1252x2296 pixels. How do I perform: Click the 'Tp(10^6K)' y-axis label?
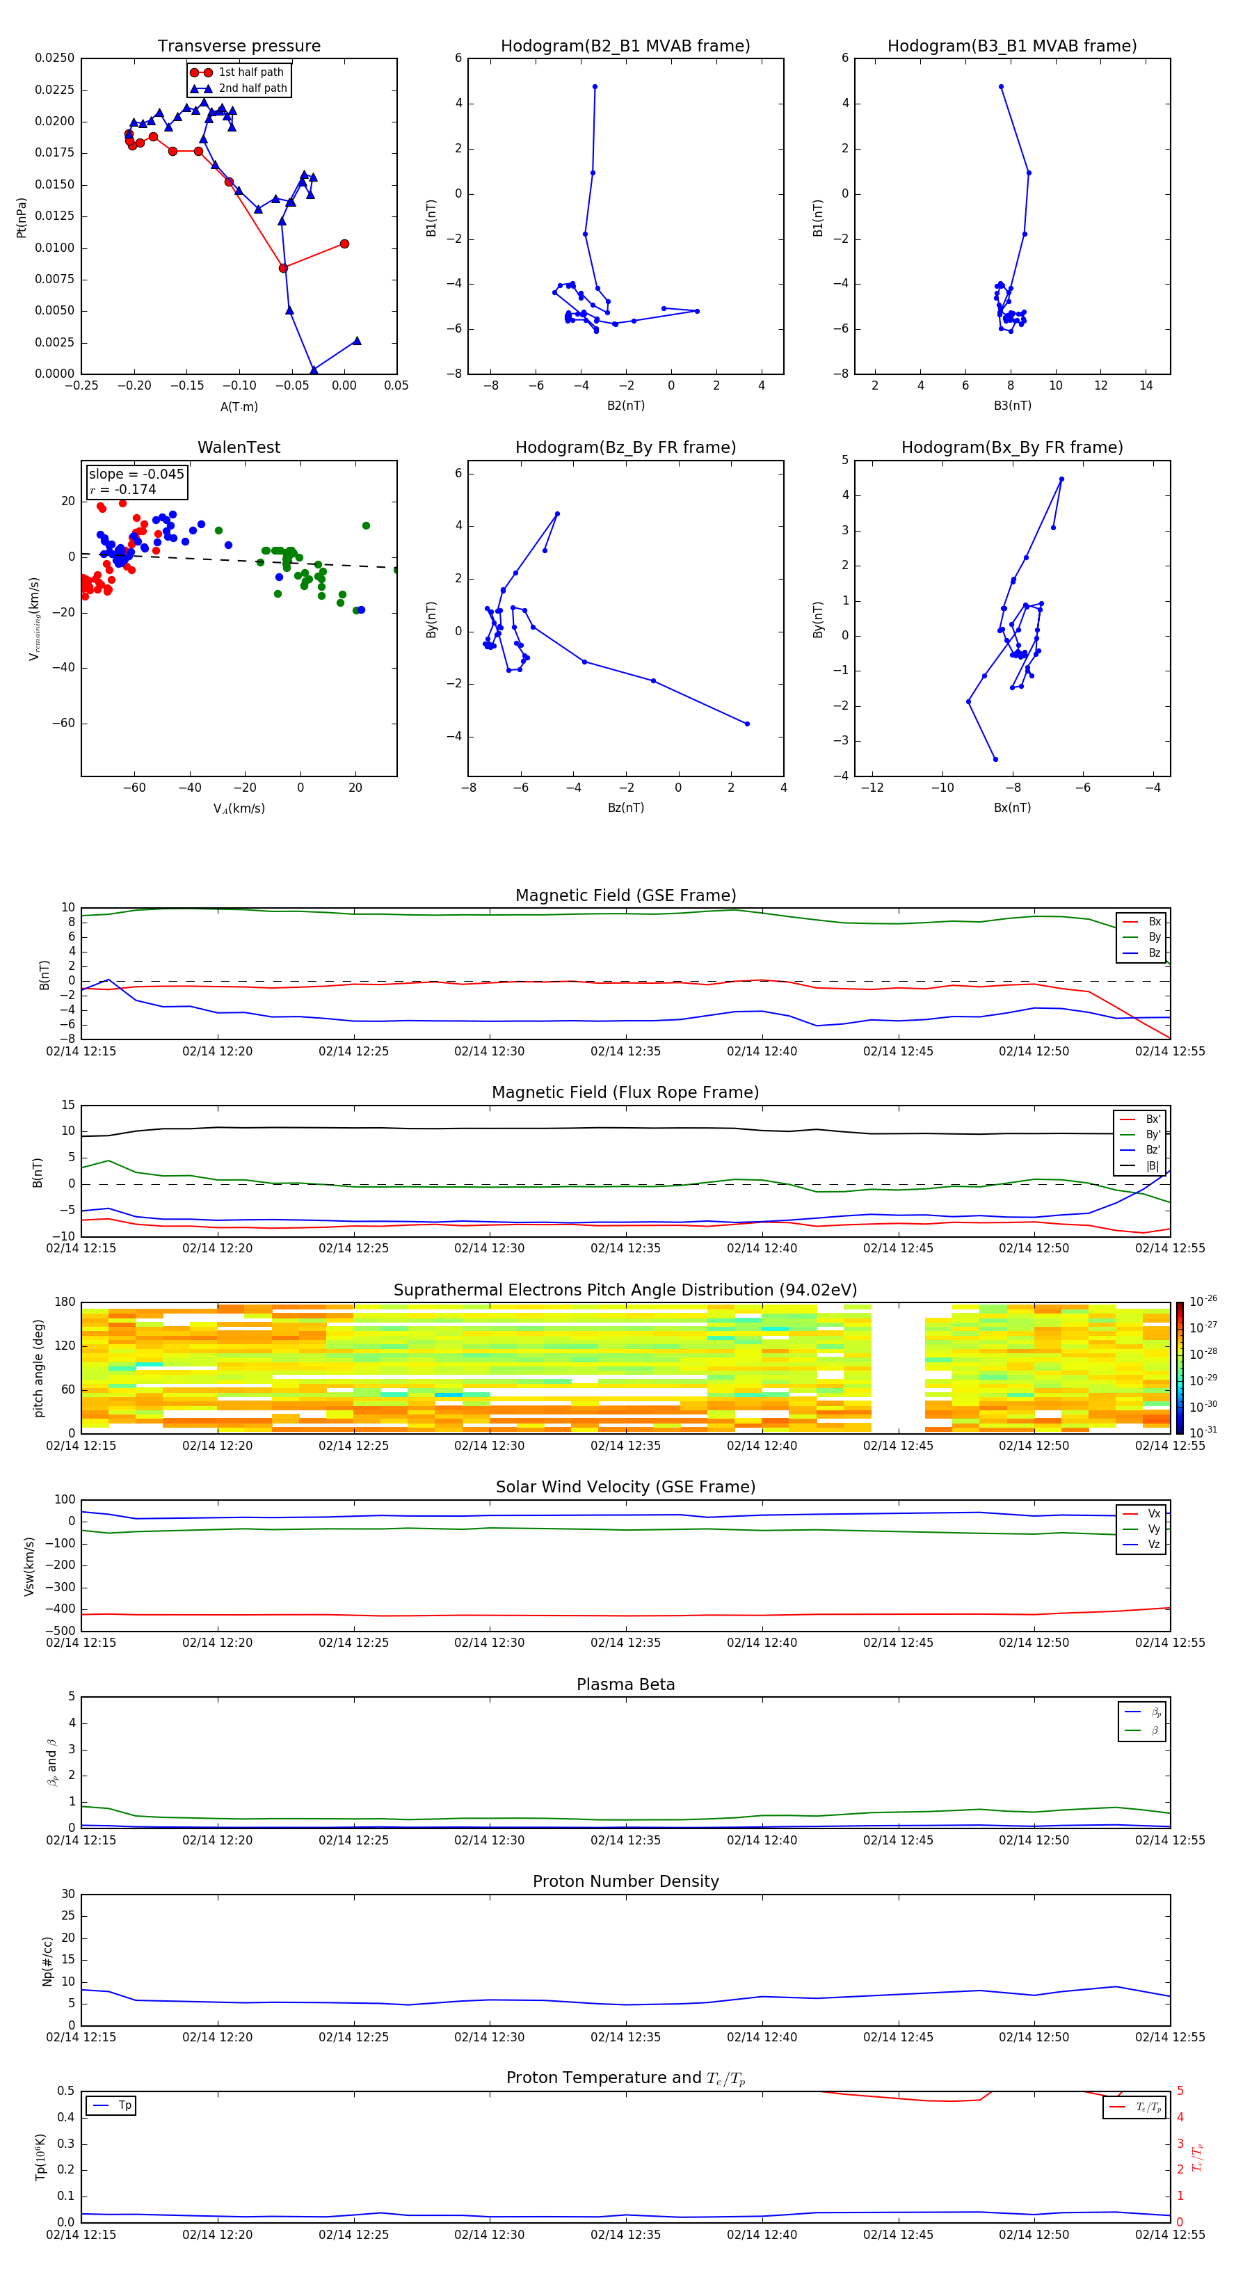pos(40,2158)
